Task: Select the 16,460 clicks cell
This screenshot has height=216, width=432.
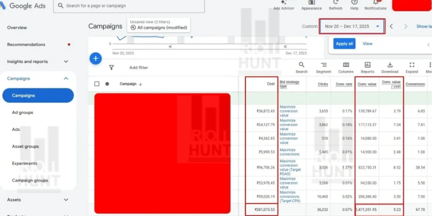Action: click(322, 197)
